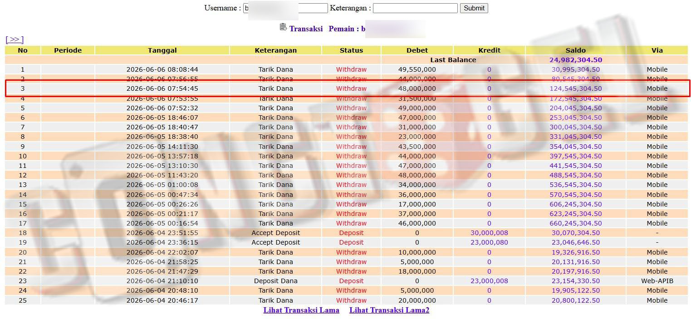Open Lihat Transaksi Lama link
This screenshot has width=691, height=319.
pos(301,310)
